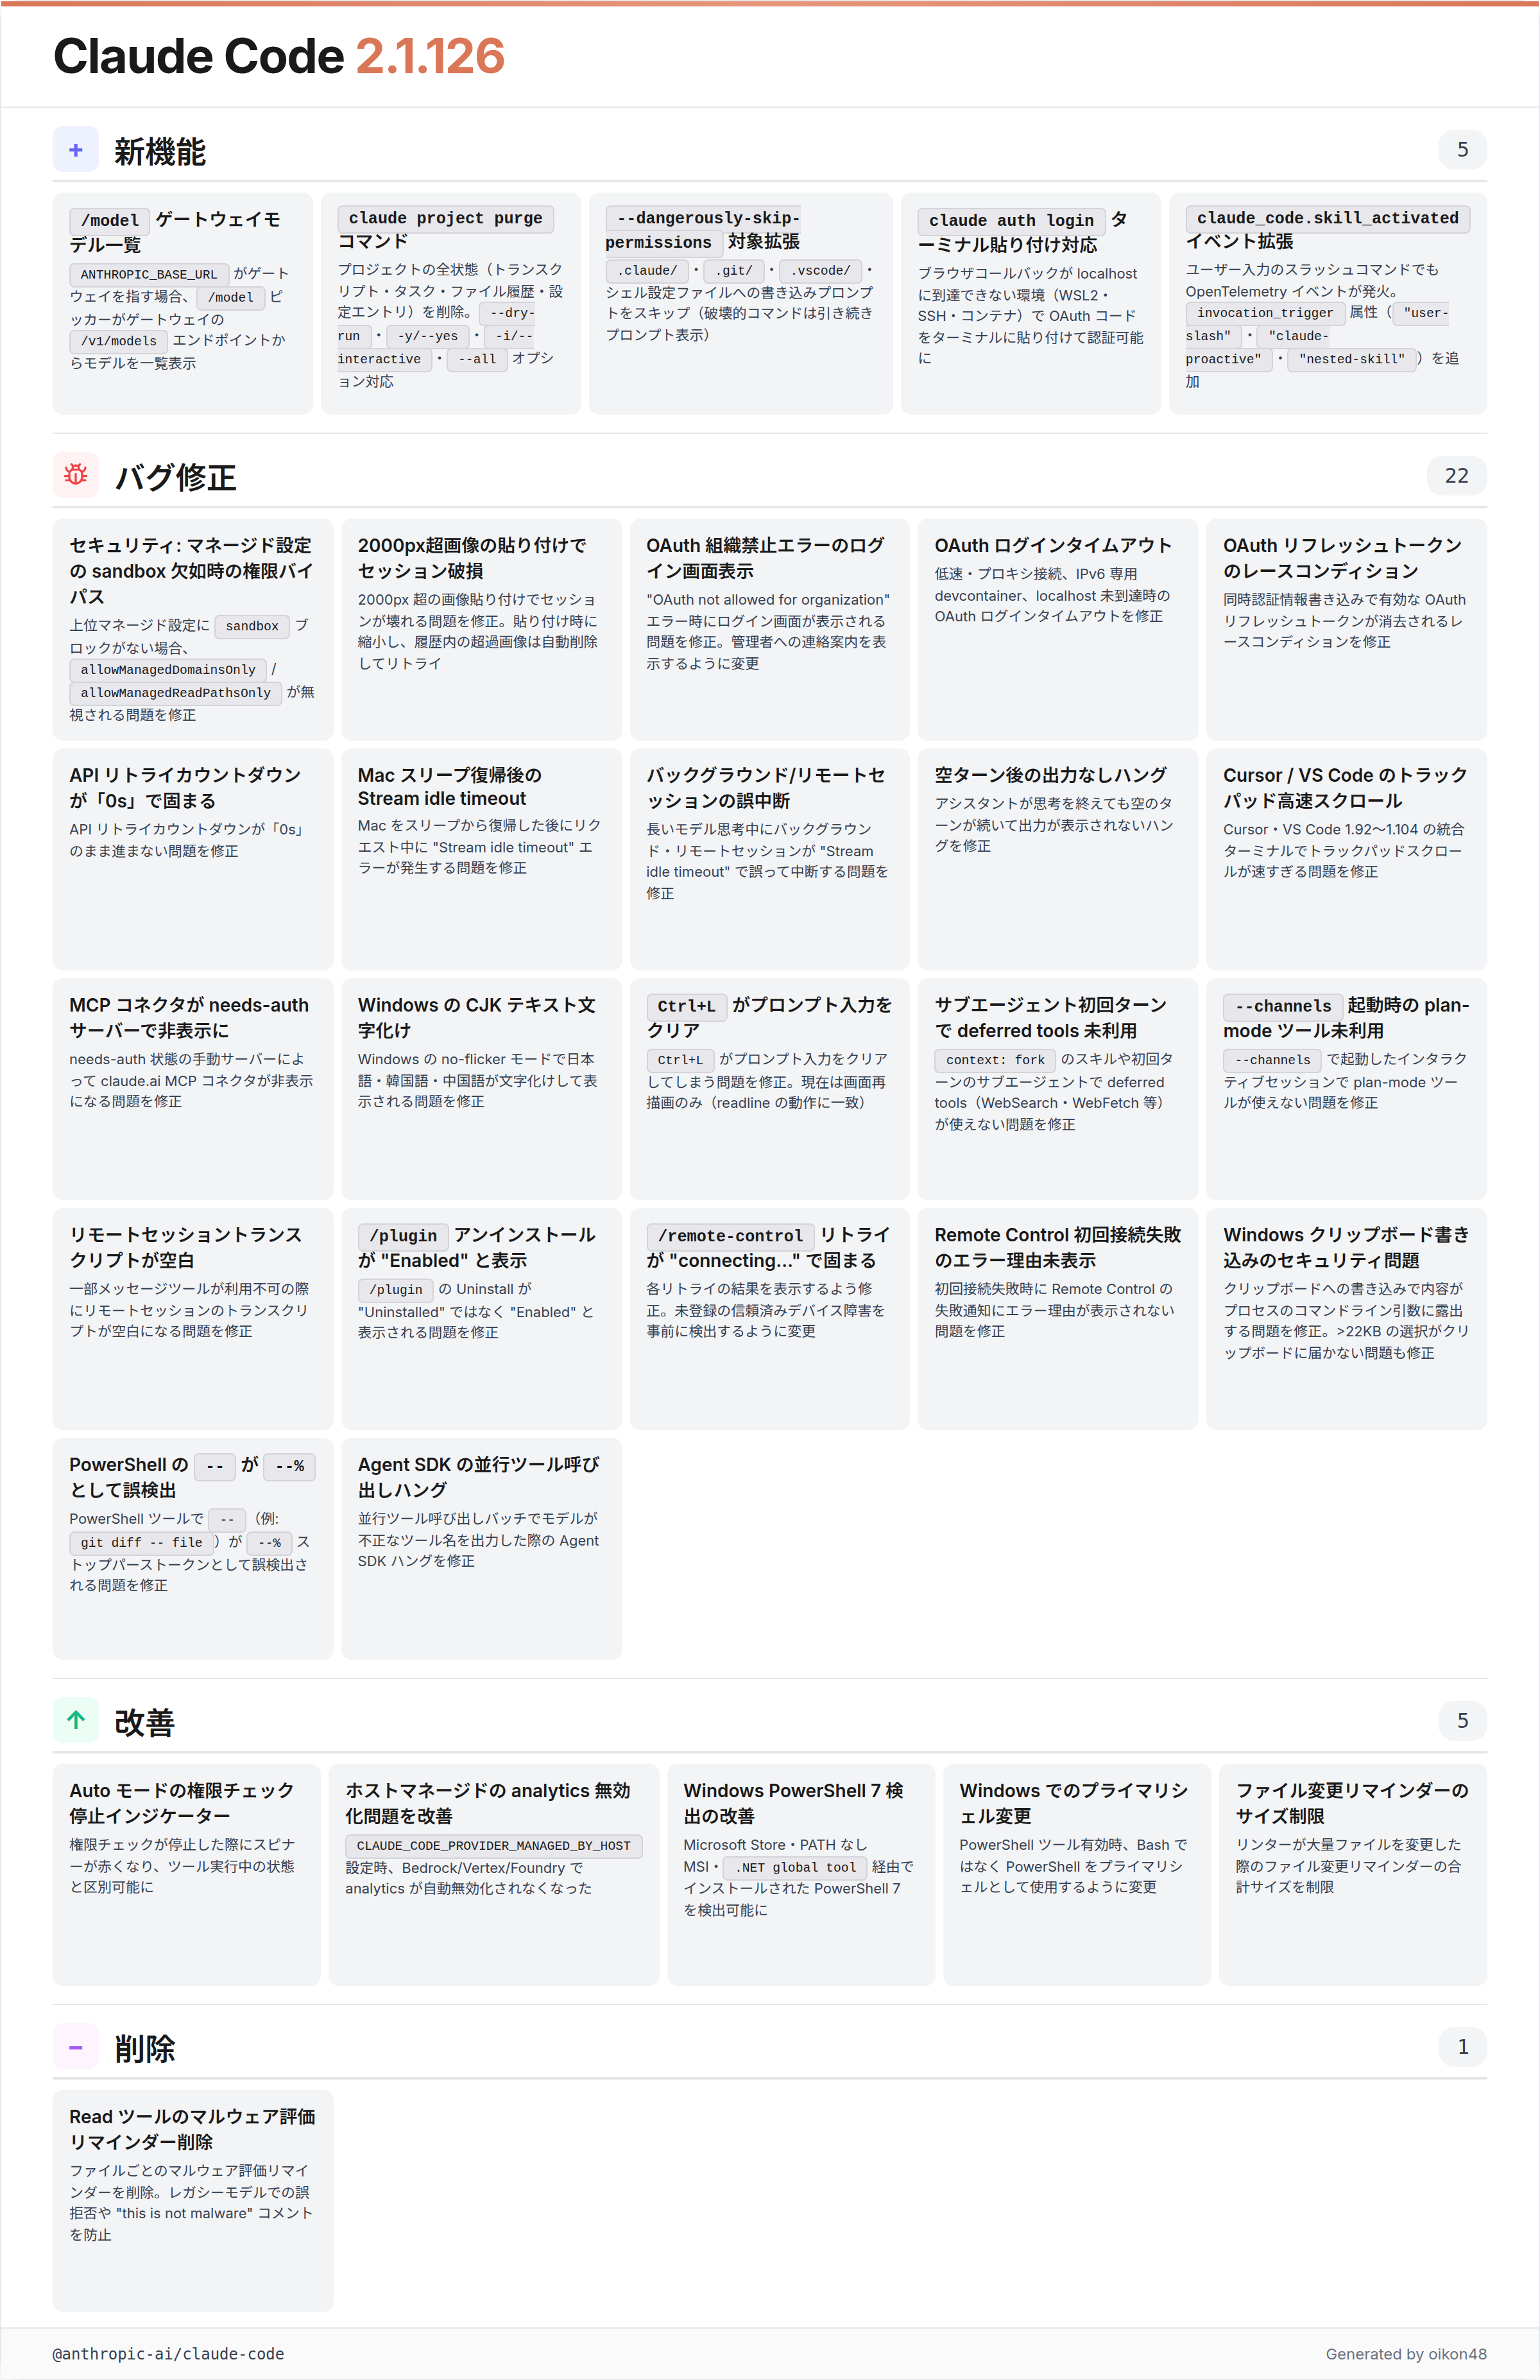Click the red bug icon beside バグ修正
This screenshot has width=1540, height=2380.
pyautogui.click(x=75, y=475)
